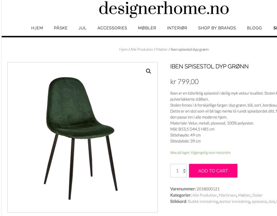Go to the BLOGG page

[254, 28]
